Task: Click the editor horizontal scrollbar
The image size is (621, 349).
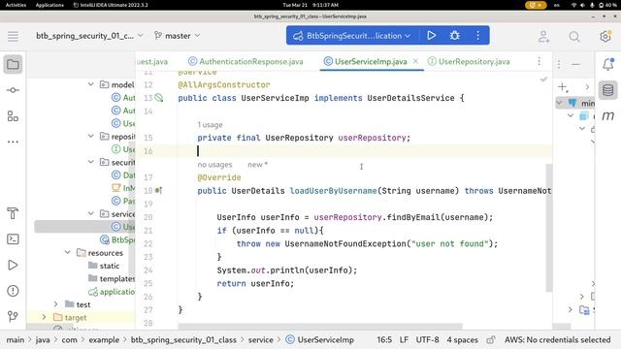Action: click(320, 327)
